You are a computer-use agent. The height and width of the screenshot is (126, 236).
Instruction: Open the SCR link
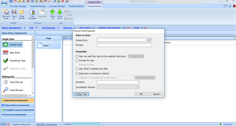pos(31,28)
